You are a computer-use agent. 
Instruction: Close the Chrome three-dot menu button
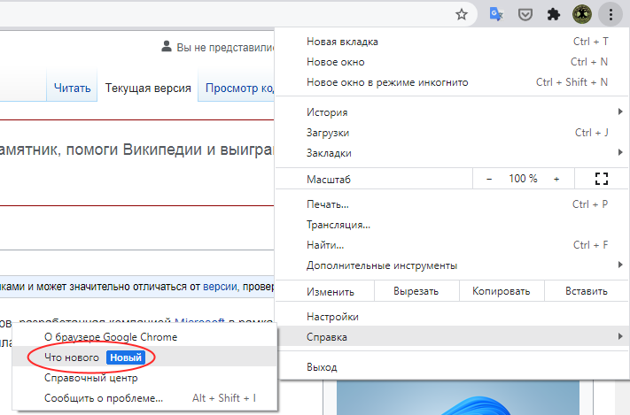pyautogui.click(x=611, y=15)
